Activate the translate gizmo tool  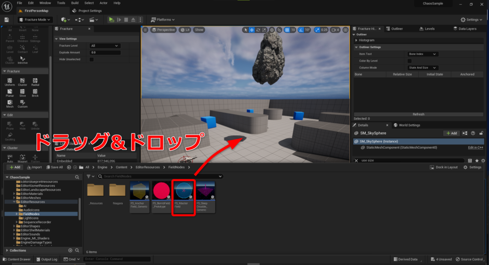pyautogui.click(x=252, y=30)
